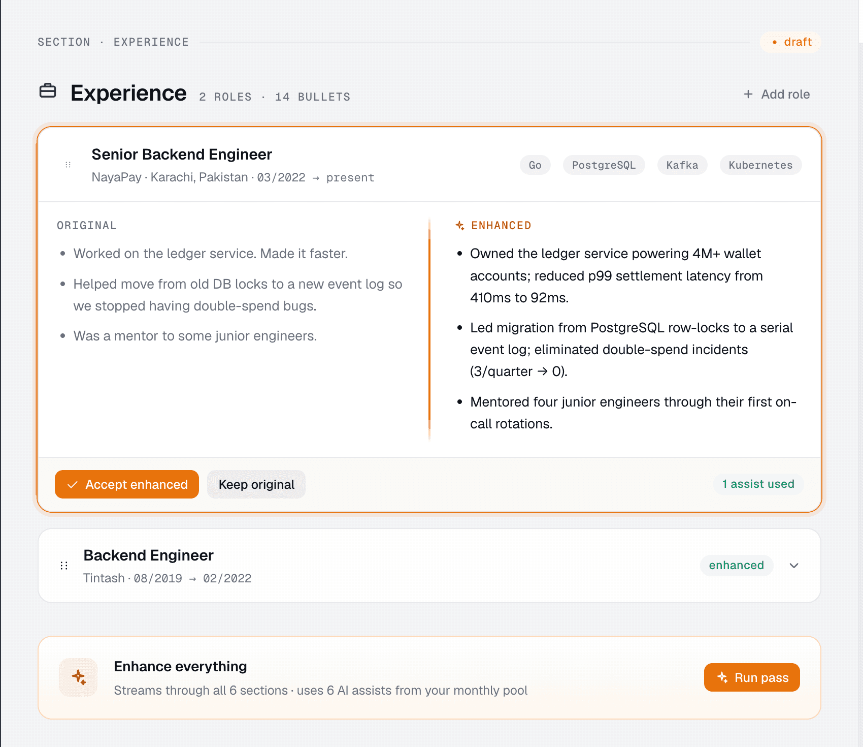863x747 pixels.
Task: Click the Go skill tag
Action: pos(535,165)
